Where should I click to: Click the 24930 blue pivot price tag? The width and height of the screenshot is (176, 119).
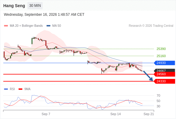164,63
